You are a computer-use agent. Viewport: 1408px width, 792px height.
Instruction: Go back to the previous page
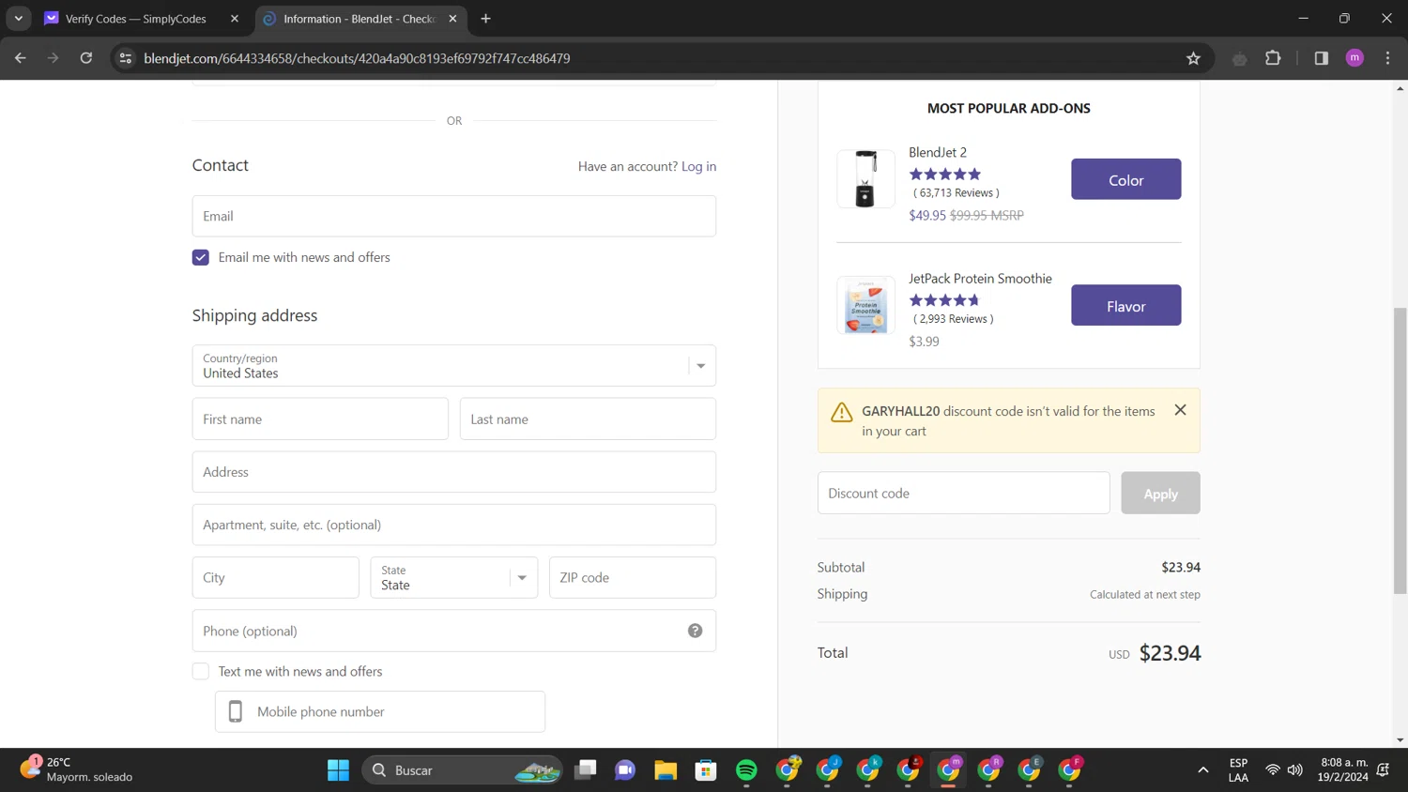pyautogui.click(x=21, y=58)
